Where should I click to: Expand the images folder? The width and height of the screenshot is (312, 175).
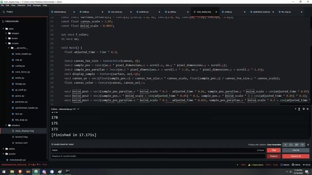(x=6, y=34)
